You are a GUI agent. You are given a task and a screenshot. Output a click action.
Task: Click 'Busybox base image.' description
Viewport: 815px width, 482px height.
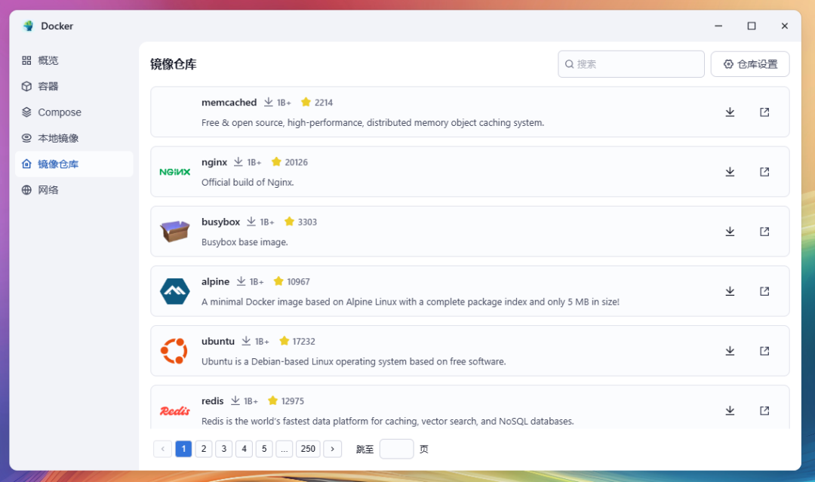tap(244, 242)
